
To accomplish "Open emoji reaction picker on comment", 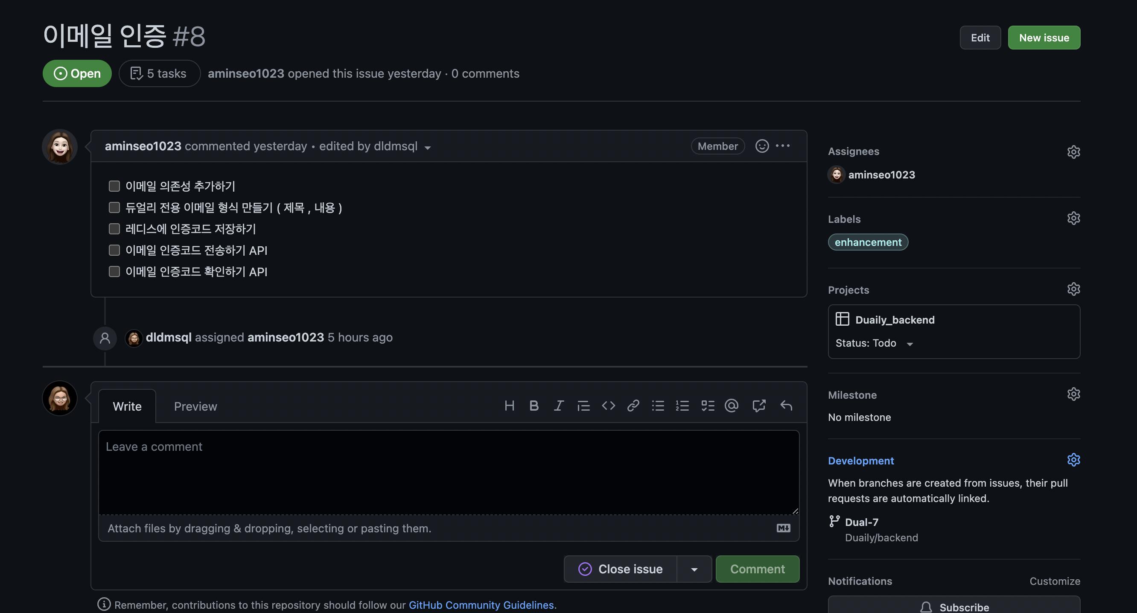I will (x=762, y=146).
